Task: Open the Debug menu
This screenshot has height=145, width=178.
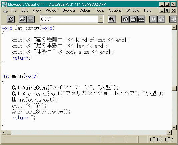Action: pyautogui.click(x=85, y=11)
